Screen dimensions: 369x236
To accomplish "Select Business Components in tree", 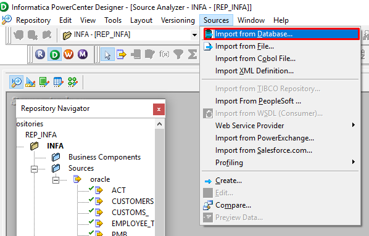I will pos(104,157).
